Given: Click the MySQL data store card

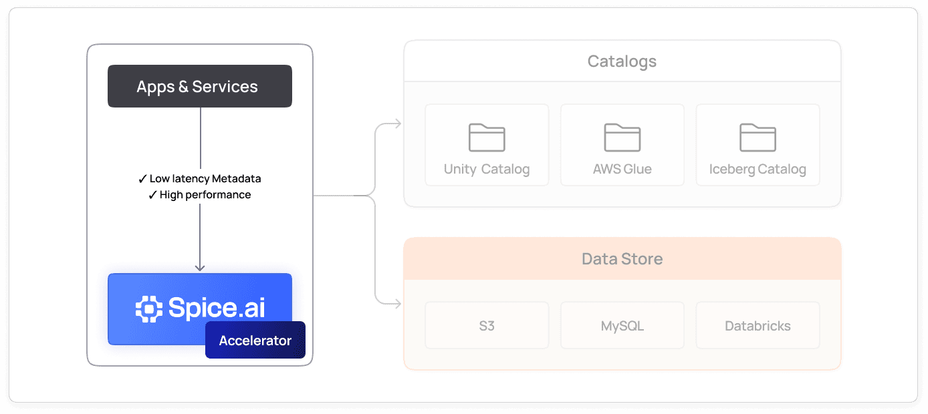Looking at the screenshot, I should coord(622,325).
